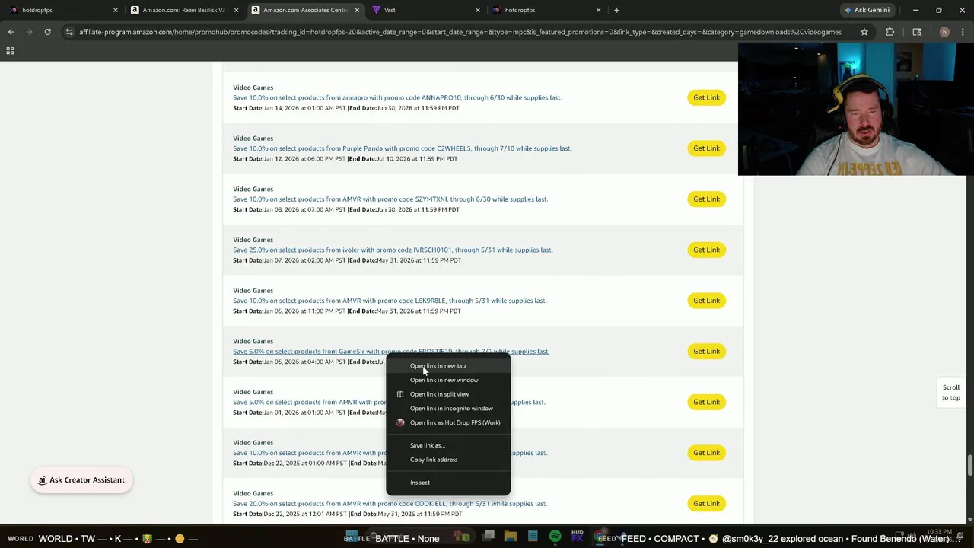Get Link for C2WHEELS promo
The image size is (974, 548).
tap(706, 148)
